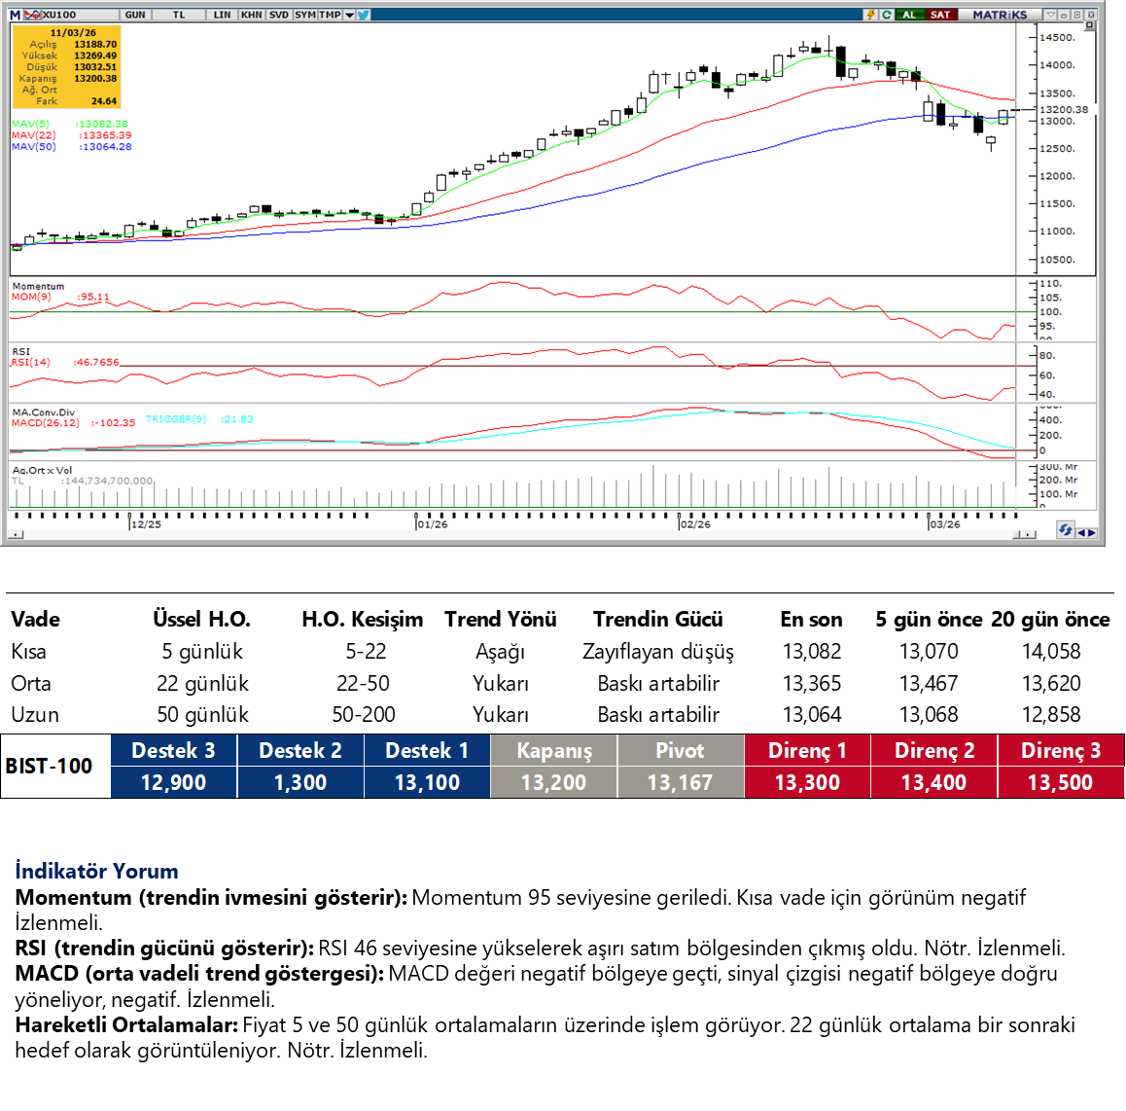
Task: Click the small square icon above price axis
Action: pyautogui.click(x=1090, y=25)
